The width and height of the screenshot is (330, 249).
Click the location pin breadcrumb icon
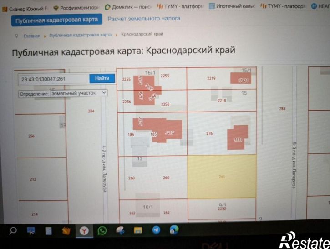pyautogui.click(x=17, y=36)
